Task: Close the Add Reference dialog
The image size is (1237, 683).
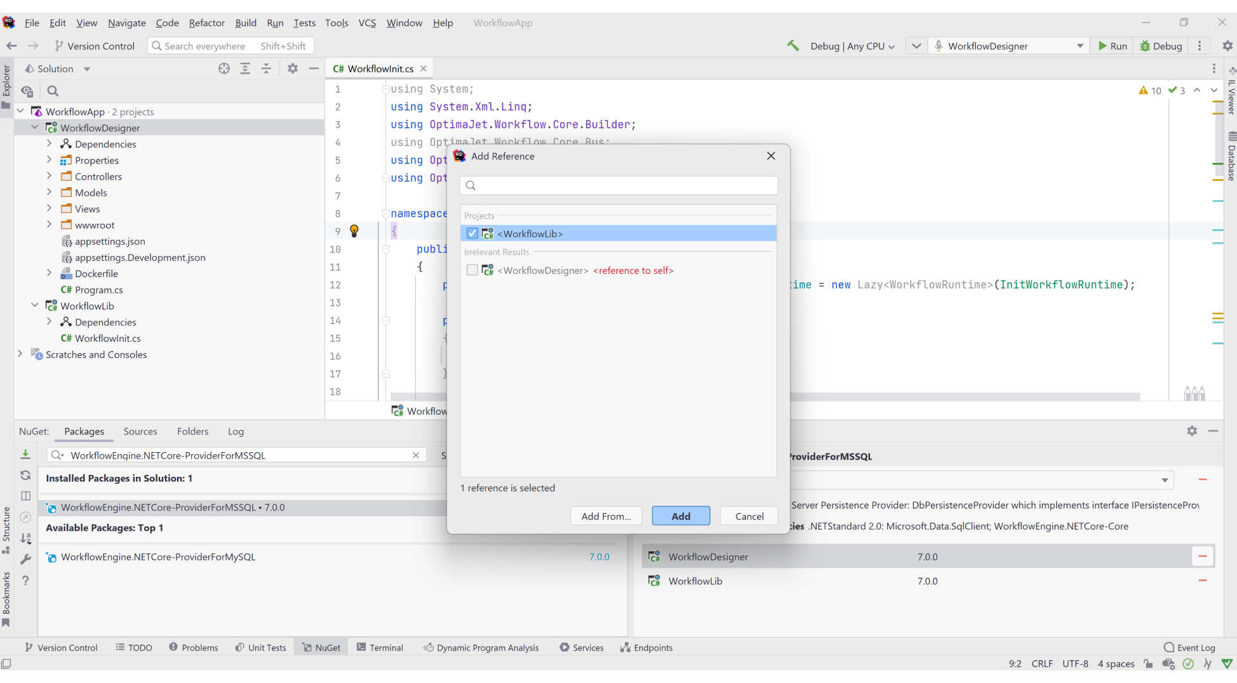Action: coord(771,156)
